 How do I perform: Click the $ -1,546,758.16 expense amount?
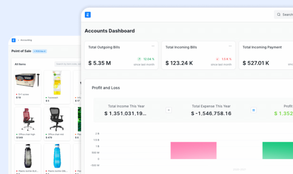click(211, 113)
